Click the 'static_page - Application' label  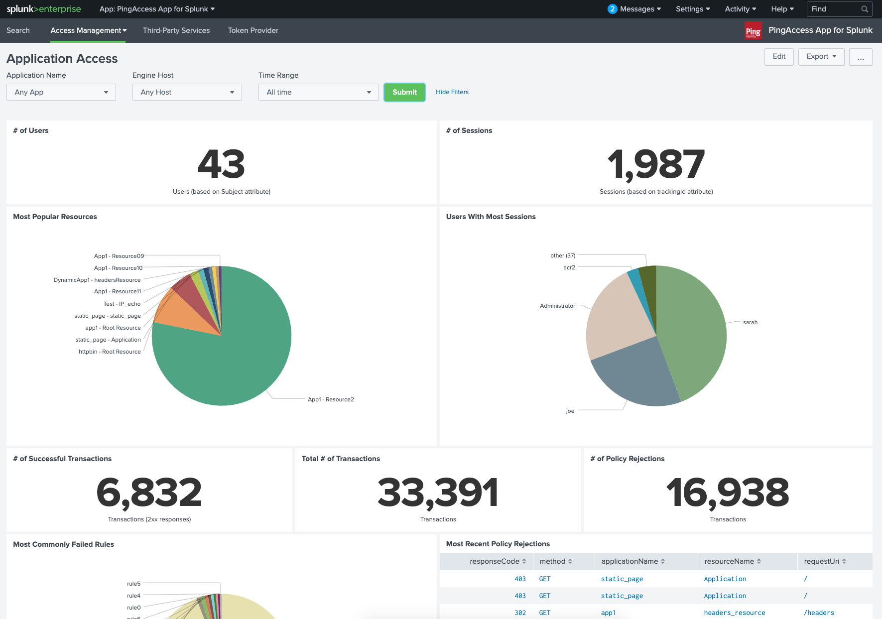pyautogui.click(x=108, y=340)
